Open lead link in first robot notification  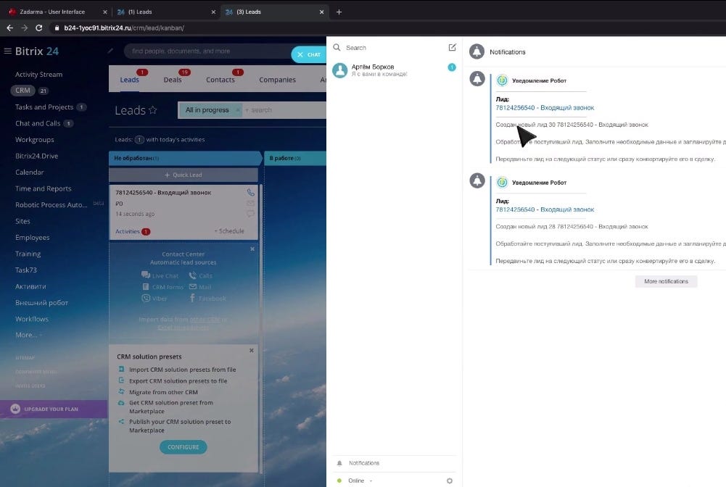point(545,108)
